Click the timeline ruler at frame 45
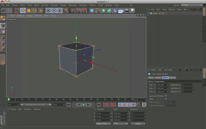The image size is (206, 129). pyautogui.click(x=71, y=99)
